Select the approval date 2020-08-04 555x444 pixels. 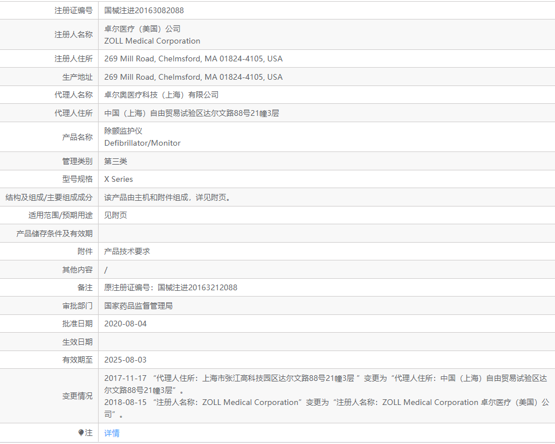coord(126,324)
